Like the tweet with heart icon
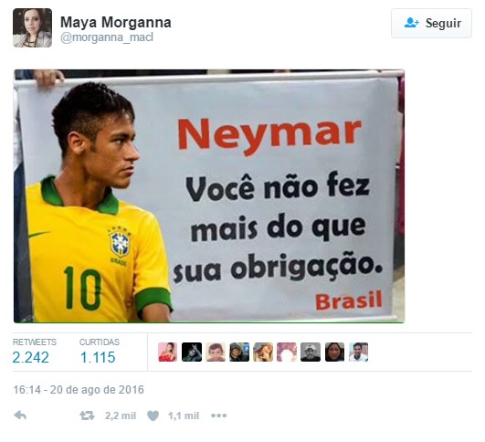This screenshot has height=442, width=485. coord(153,416)
